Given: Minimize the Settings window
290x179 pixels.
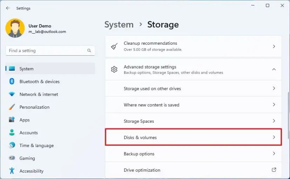Looking at the screenshot, I should click(253, 6).
